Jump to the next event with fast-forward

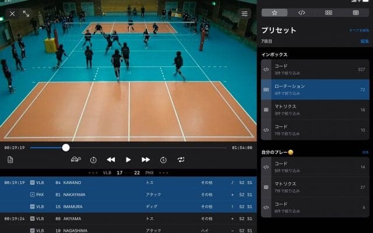[146, 160]
